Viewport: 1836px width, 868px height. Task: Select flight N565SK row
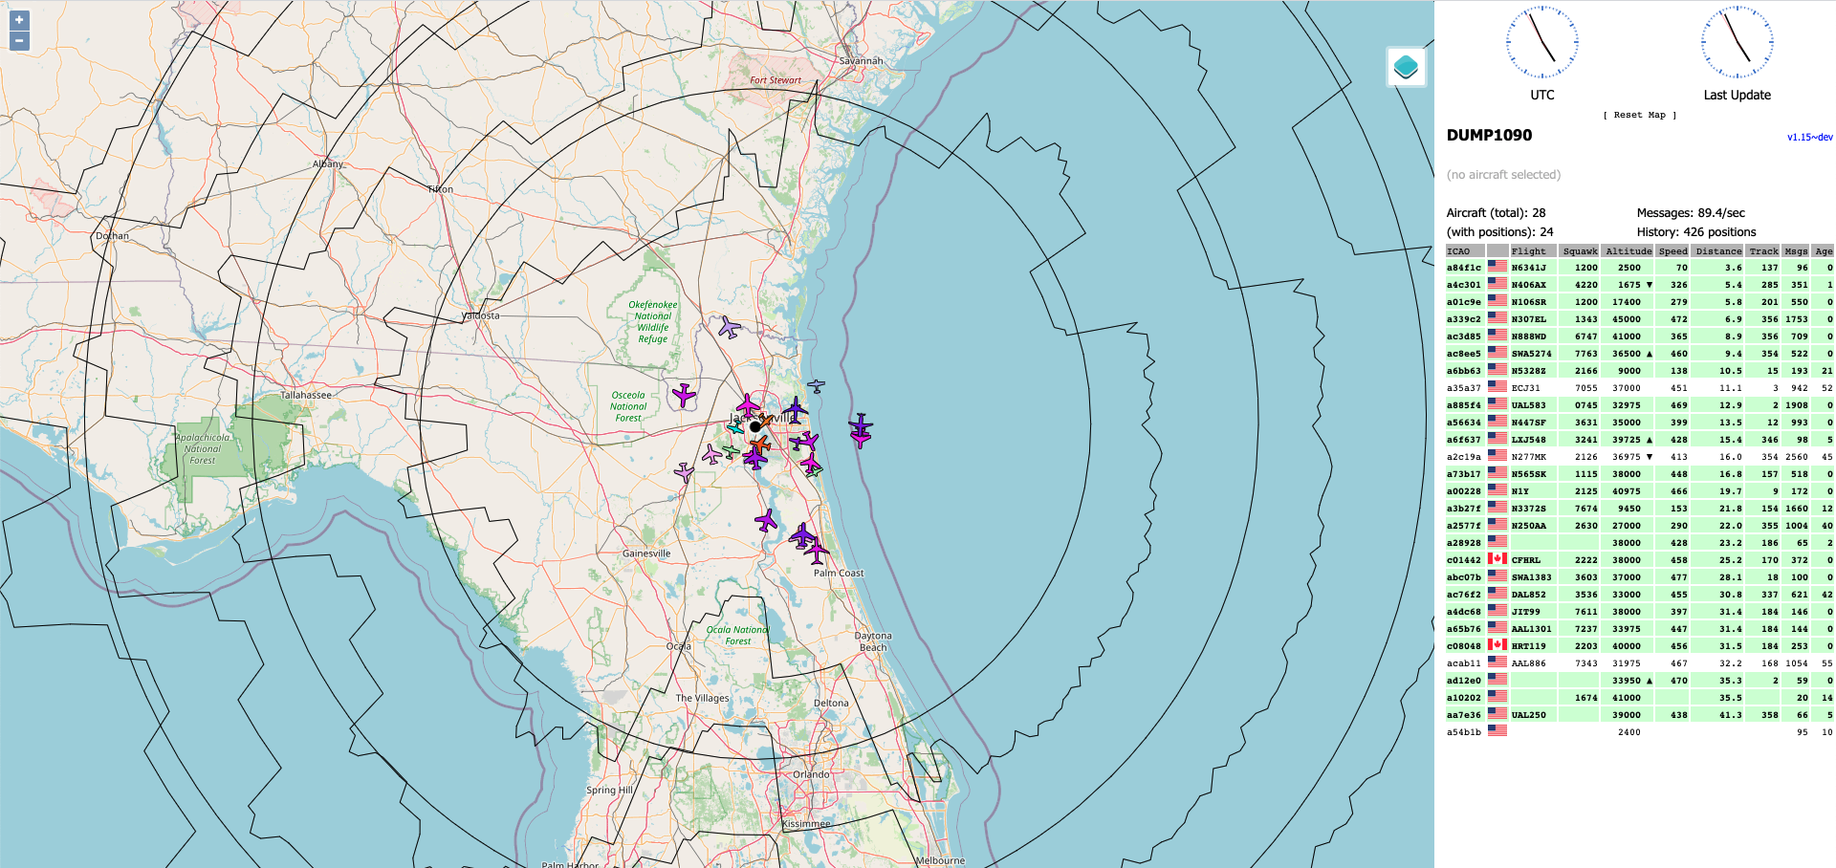click(1639, 474)
